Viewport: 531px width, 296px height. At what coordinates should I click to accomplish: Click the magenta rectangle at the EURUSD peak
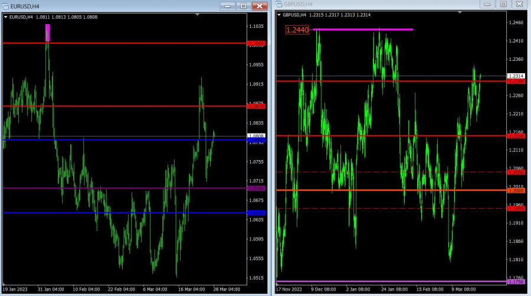click(x=48, y=32)
